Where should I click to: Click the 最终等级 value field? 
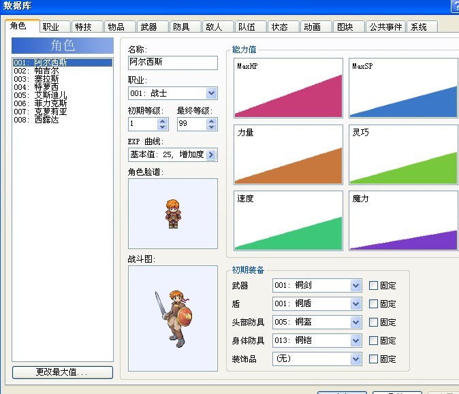[192, 124]
